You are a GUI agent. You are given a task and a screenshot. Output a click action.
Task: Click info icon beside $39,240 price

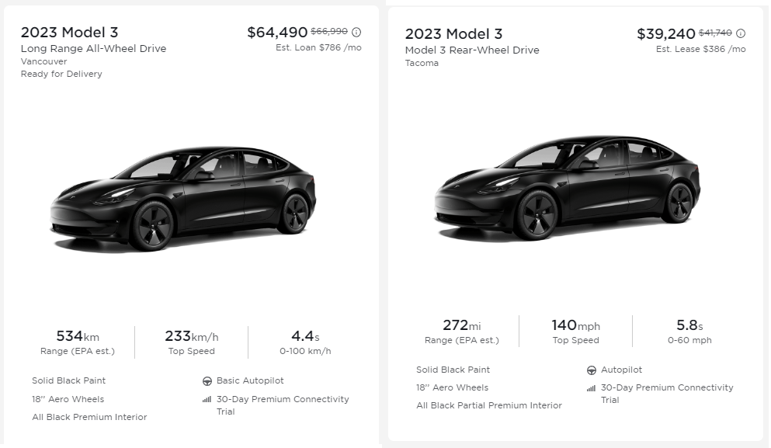[x=741, y=33]
